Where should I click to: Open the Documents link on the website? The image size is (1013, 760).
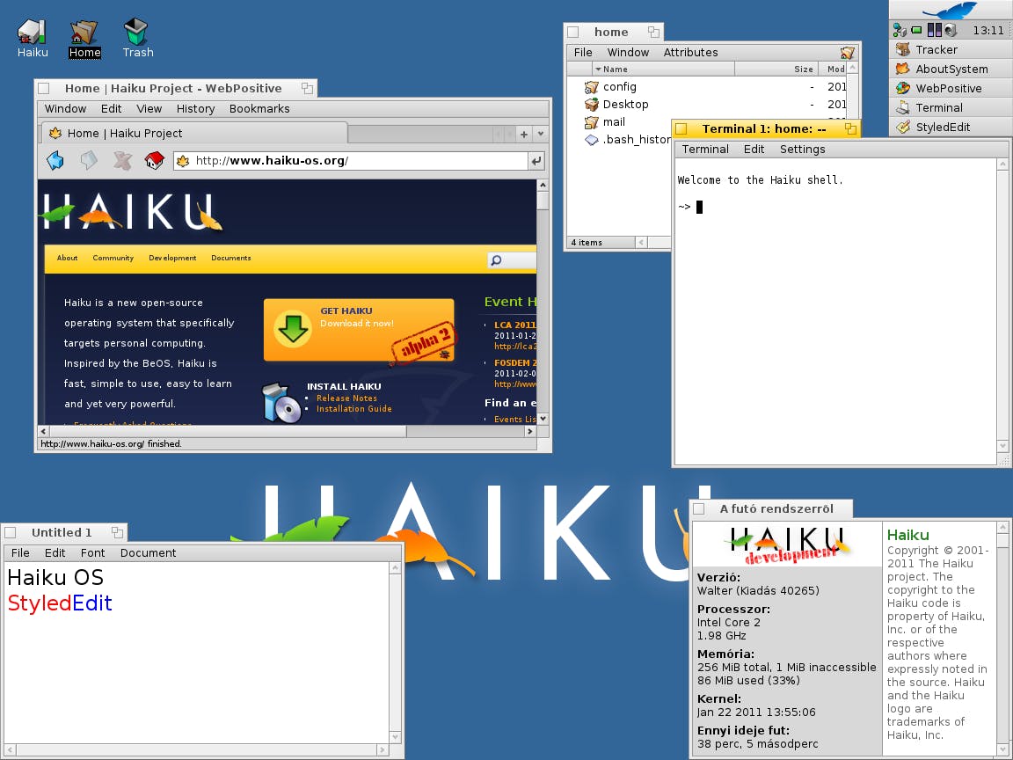pos(230,258)
